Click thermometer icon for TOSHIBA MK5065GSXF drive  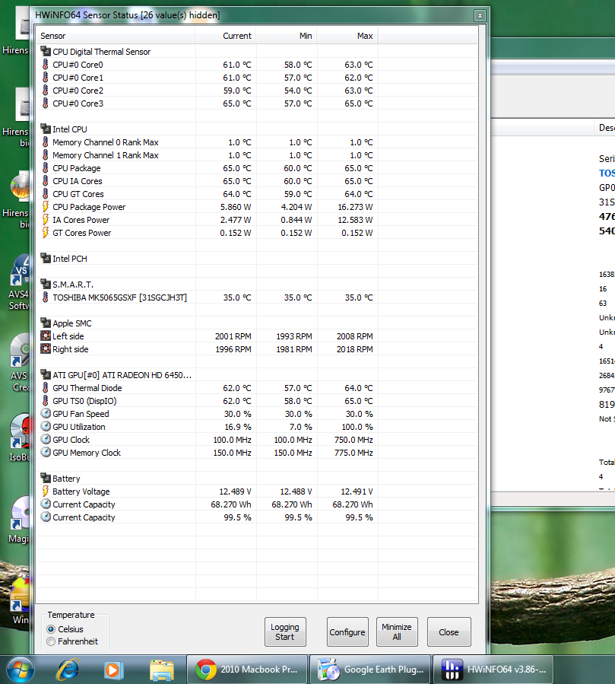[46, 297]
